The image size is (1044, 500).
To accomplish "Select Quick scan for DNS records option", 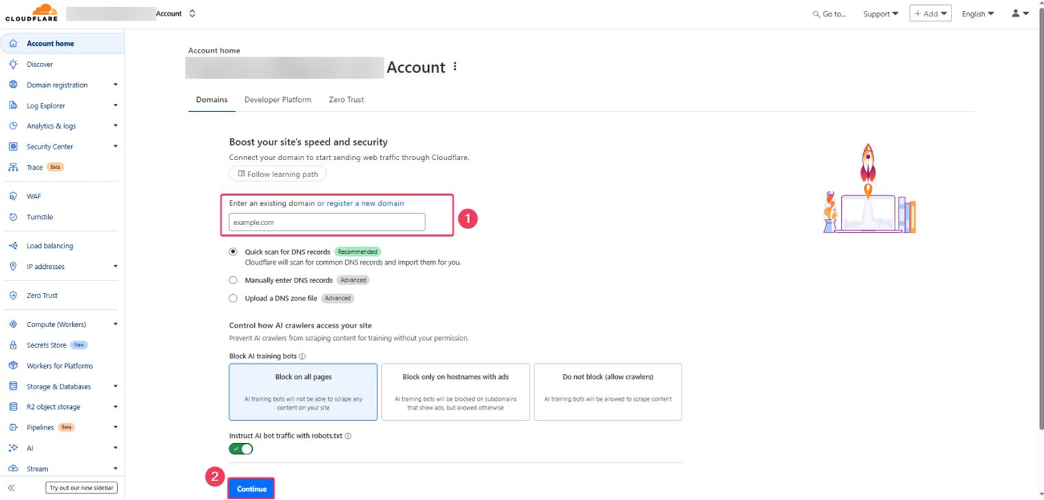I will 233,252.
